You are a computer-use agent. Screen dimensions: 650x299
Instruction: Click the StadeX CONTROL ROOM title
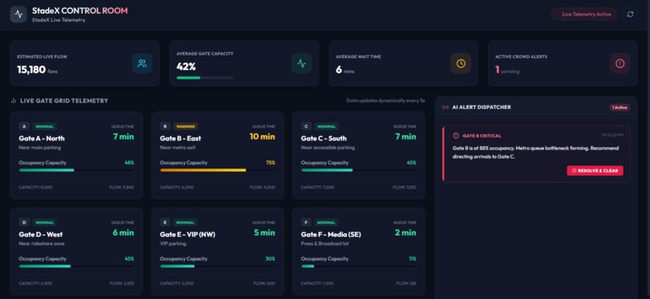(80, 10)
